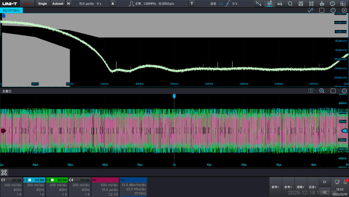
Task: Expand the 数学+ math add menu
Action: [x=276, y=187]
